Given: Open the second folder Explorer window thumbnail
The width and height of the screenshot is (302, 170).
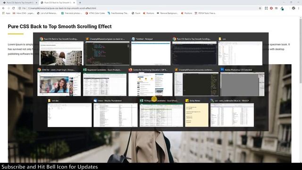Looking at the screenshot, I should point(69,115).
